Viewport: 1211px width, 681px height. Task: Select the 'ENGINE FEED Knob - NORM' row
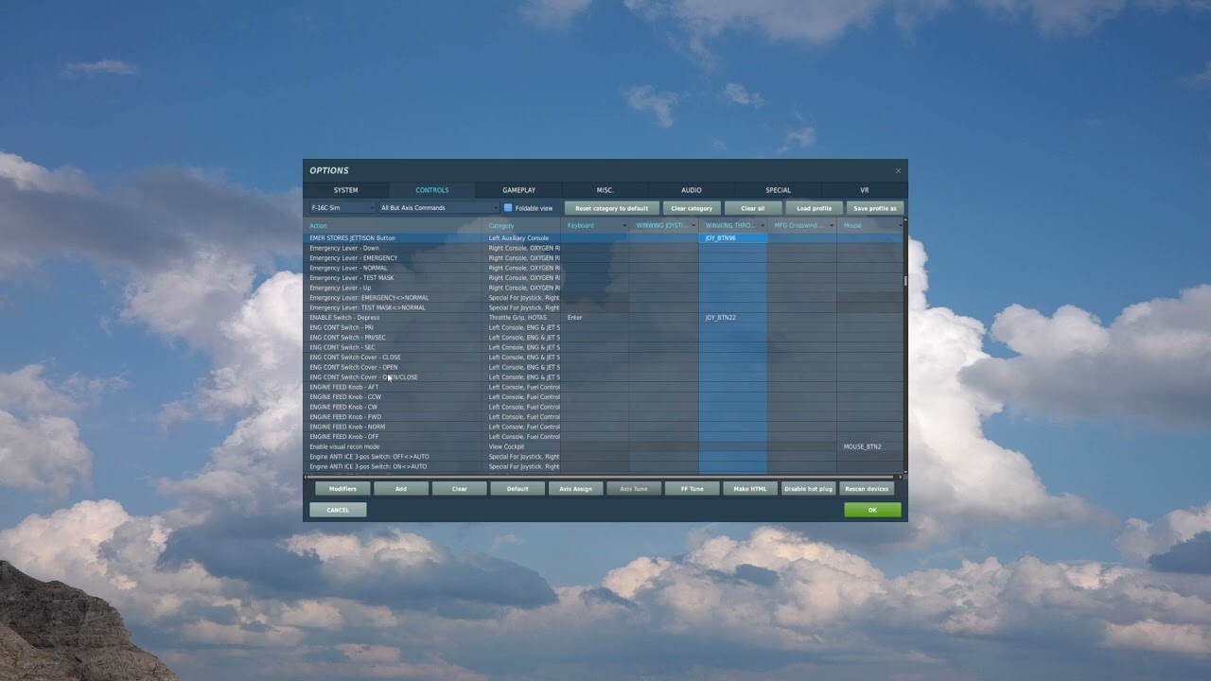(x=603, y=427)
